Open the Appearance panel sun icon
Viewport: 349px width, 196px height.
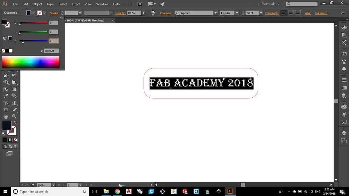[x=344, y=114]
